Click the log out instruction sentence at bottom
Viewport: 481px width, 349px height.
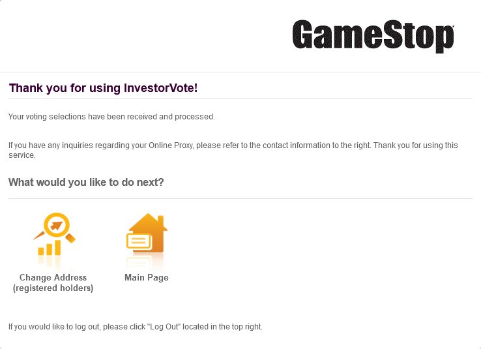(x=136, y=327)
